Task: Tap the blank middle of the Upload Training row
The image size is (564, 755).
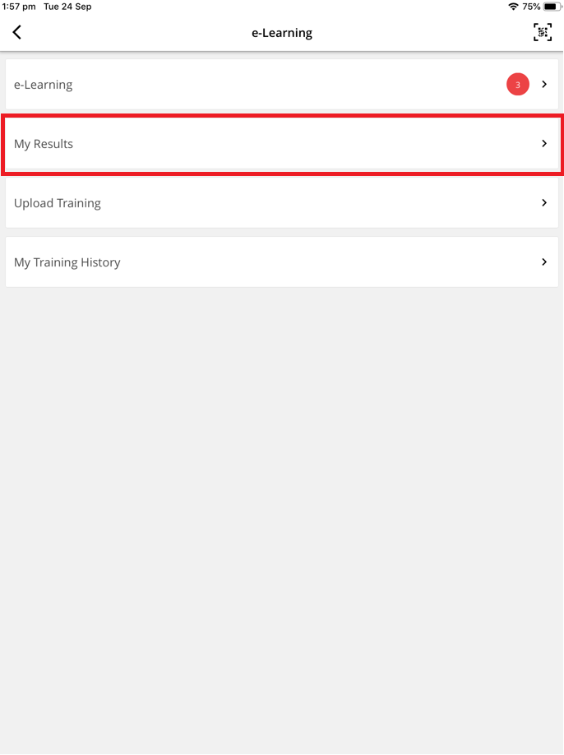Action: click(x=312, y=203)
